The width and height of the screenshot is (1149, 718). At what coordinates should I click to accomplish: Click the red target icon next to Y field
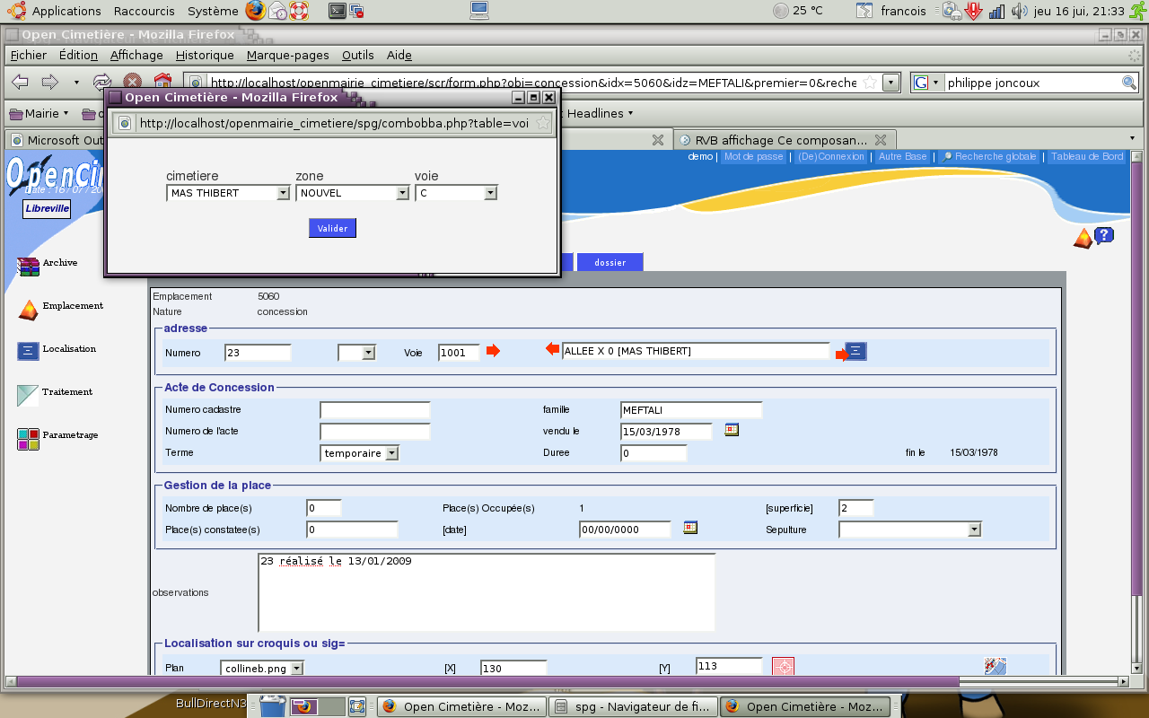[x=783, y=667]
